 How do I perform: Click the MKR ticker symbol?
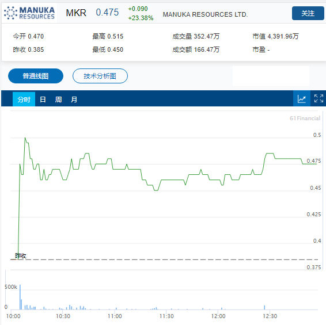tap(76, 13)
